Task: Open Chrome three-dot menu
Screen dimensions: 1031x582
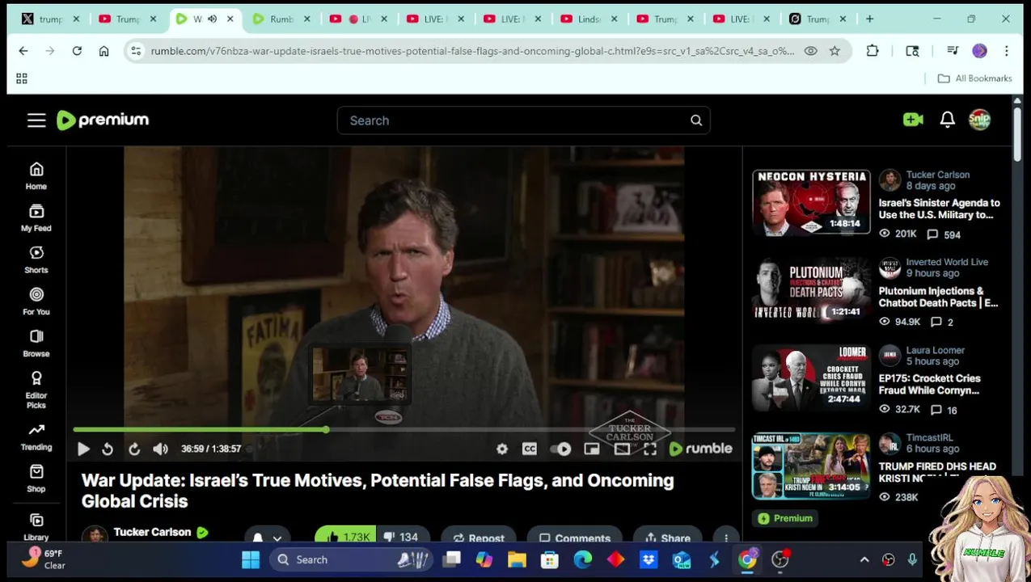Action: pos(1006,51)
